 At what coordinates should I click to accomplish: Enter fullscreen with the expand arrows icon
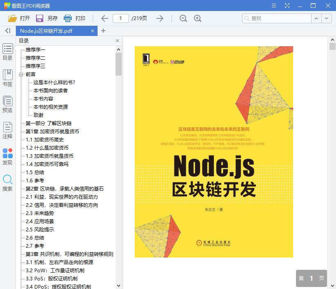[287, 6]
